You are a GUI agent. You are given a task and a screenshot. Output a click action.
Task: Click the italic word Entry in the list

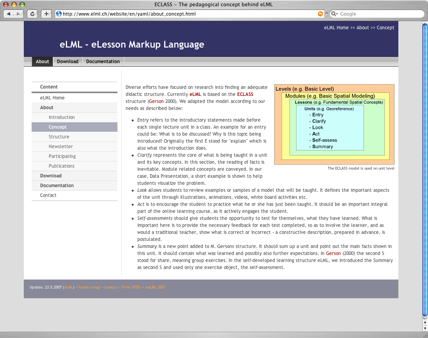point(143,120)
